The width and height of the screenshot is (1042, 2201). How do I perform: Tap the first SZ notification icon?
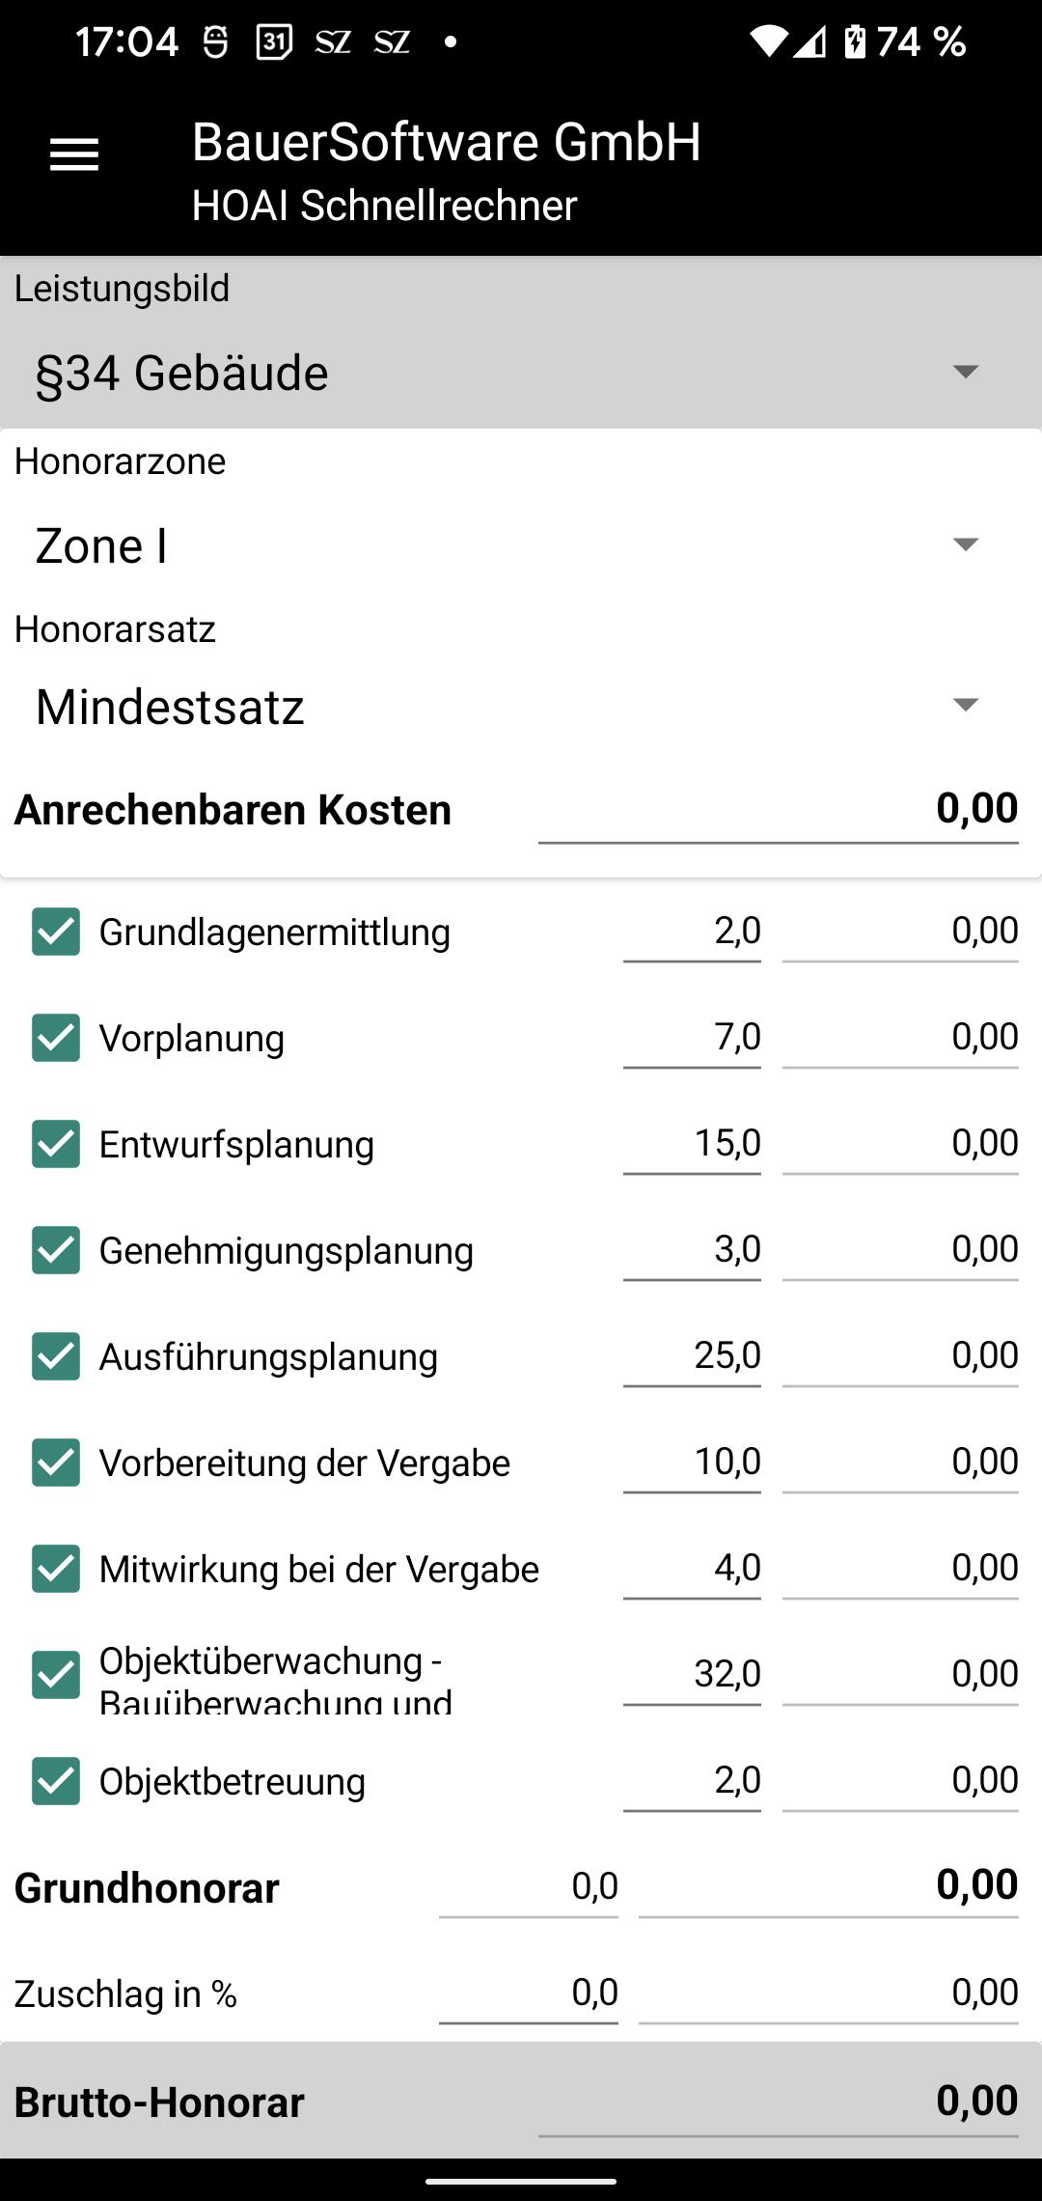coord(333,42)
